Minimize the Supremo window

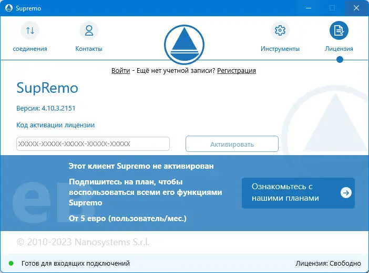pyautogui.click(x=309, y=8)
